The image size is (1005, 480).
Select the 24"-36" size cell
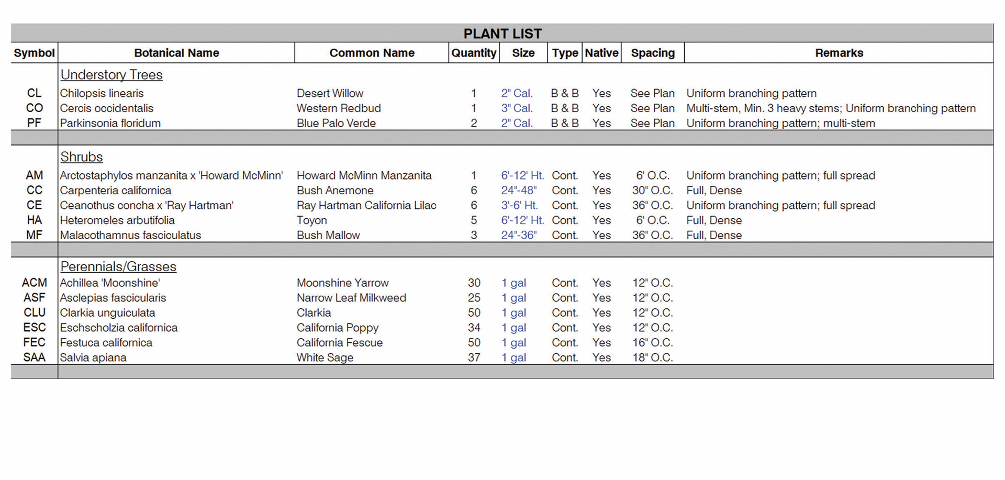point(519,235)
